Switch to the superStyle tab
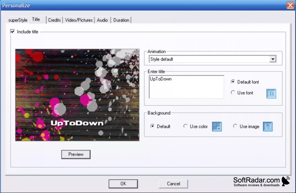This screenshot has height=193, width=296. coord(18,20)
